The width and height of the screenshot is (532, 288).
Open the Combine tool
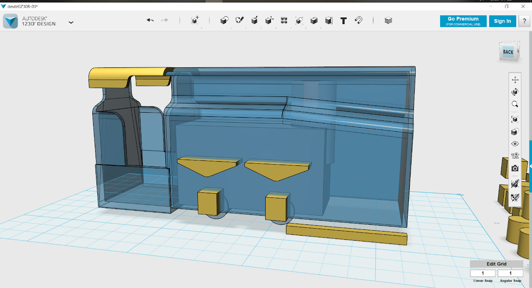tap(314, 20)
